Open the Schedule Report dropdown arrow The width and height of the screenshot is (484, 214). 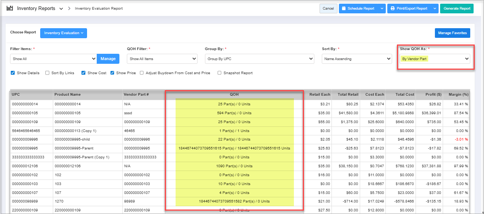[382, 9]
